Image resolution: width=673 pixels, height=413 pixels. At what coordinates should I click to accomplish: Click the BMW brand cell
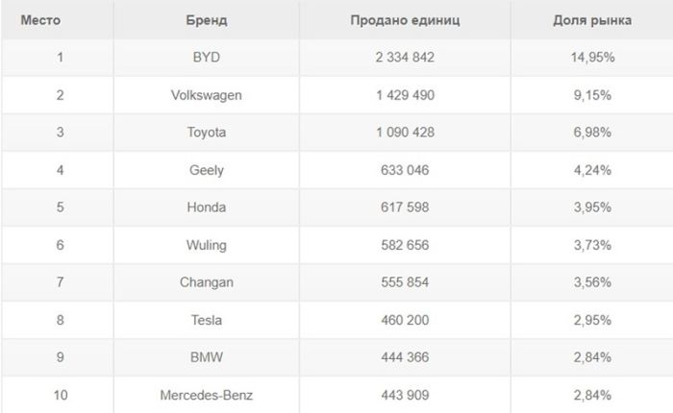point(207,357)
